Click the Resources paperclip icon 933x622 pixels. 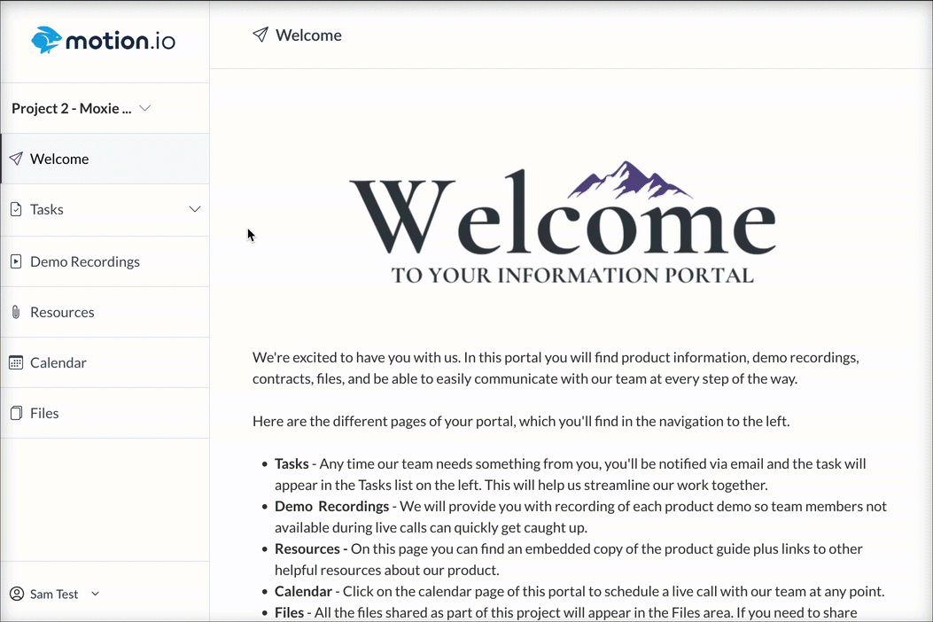[x=16, y=312]
